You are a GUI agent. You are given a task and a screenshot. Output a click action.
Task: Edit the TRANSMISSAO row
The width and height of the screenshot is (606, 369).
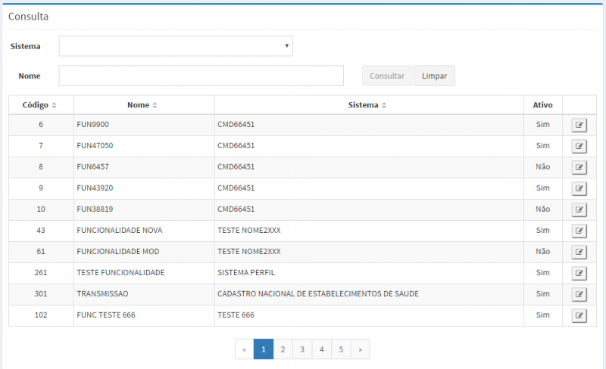click(x=579, y=294)
